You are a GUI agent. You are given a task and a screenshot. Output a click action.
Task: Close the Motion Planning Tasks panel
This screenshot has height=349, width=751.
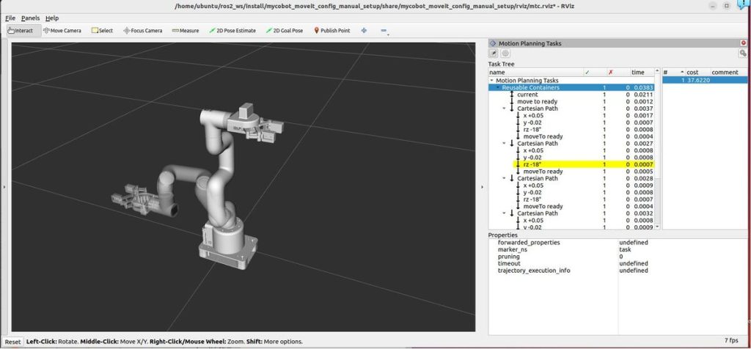tap(744, 43)
